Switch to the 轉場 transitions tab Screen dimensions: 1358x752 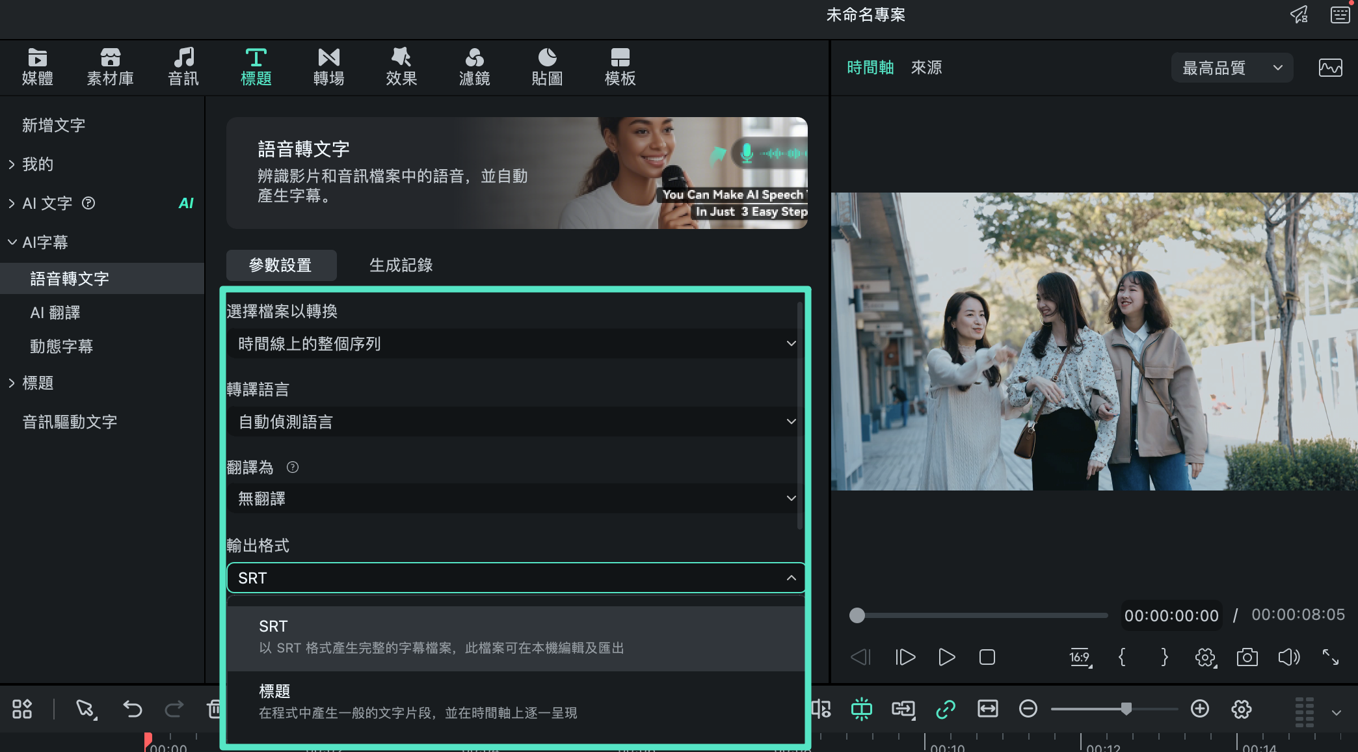(329, 67)
